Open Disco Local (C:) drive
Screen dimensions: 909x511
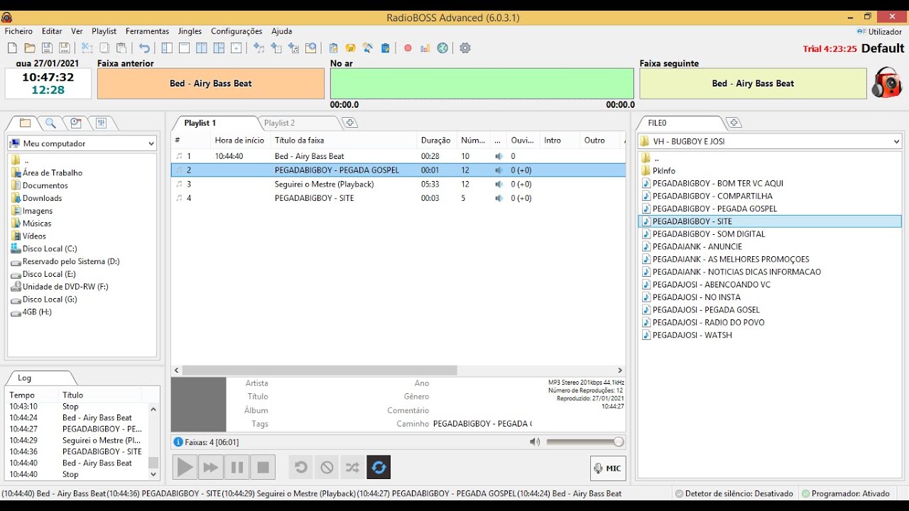[50, 249]
